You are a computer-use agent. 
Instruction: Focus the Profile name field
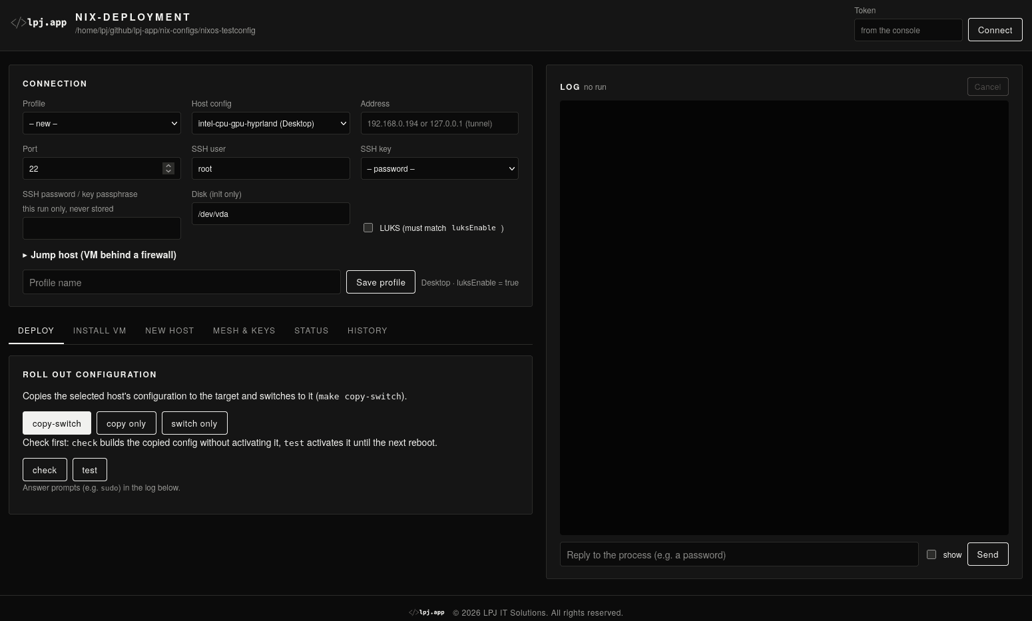(182, 282)
